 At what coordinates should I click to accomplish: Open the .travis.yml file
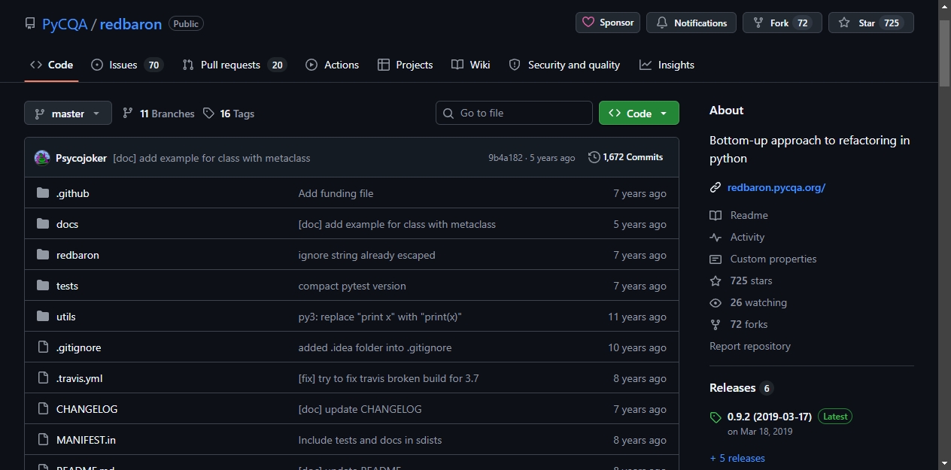point(80,378)
